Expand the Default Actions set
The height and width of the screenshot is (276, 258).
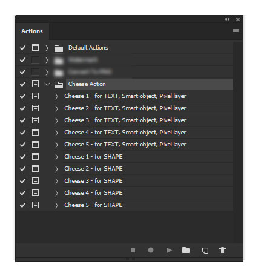click(47, 48)
